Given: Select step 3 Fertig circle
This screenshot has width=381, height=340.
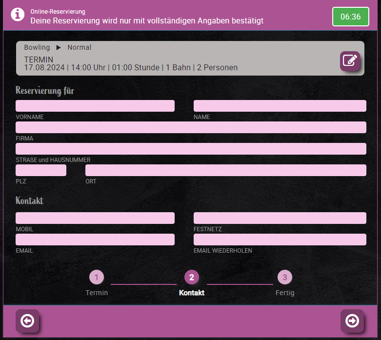Looking at the screenshot, I should tap(285, 278).
